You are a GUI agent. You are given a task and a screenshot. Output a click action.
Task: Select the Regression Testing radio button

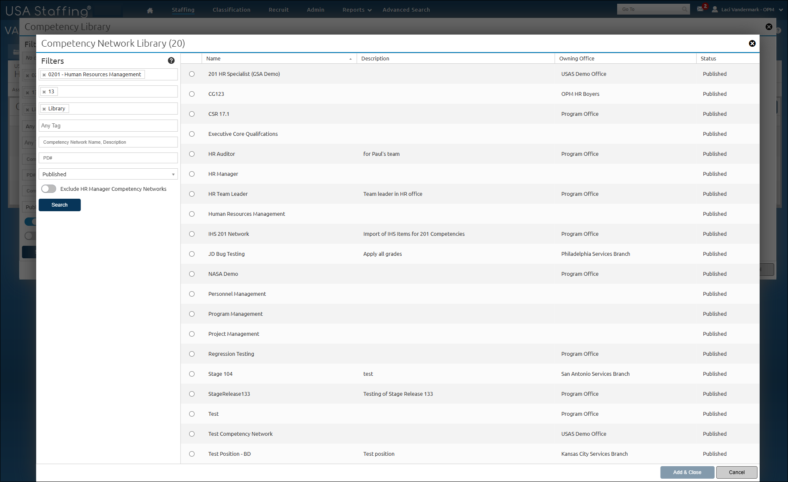[x=192, y=354]
